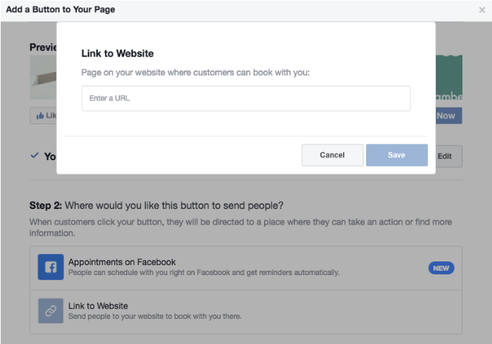Click the Link to Website dialog heading
The image size is (492, 344).
coord(117,54)
